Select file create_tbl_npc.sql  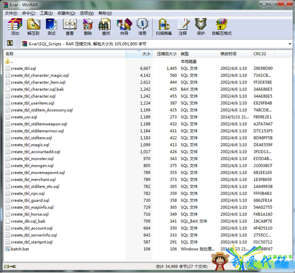pos(27,194)
